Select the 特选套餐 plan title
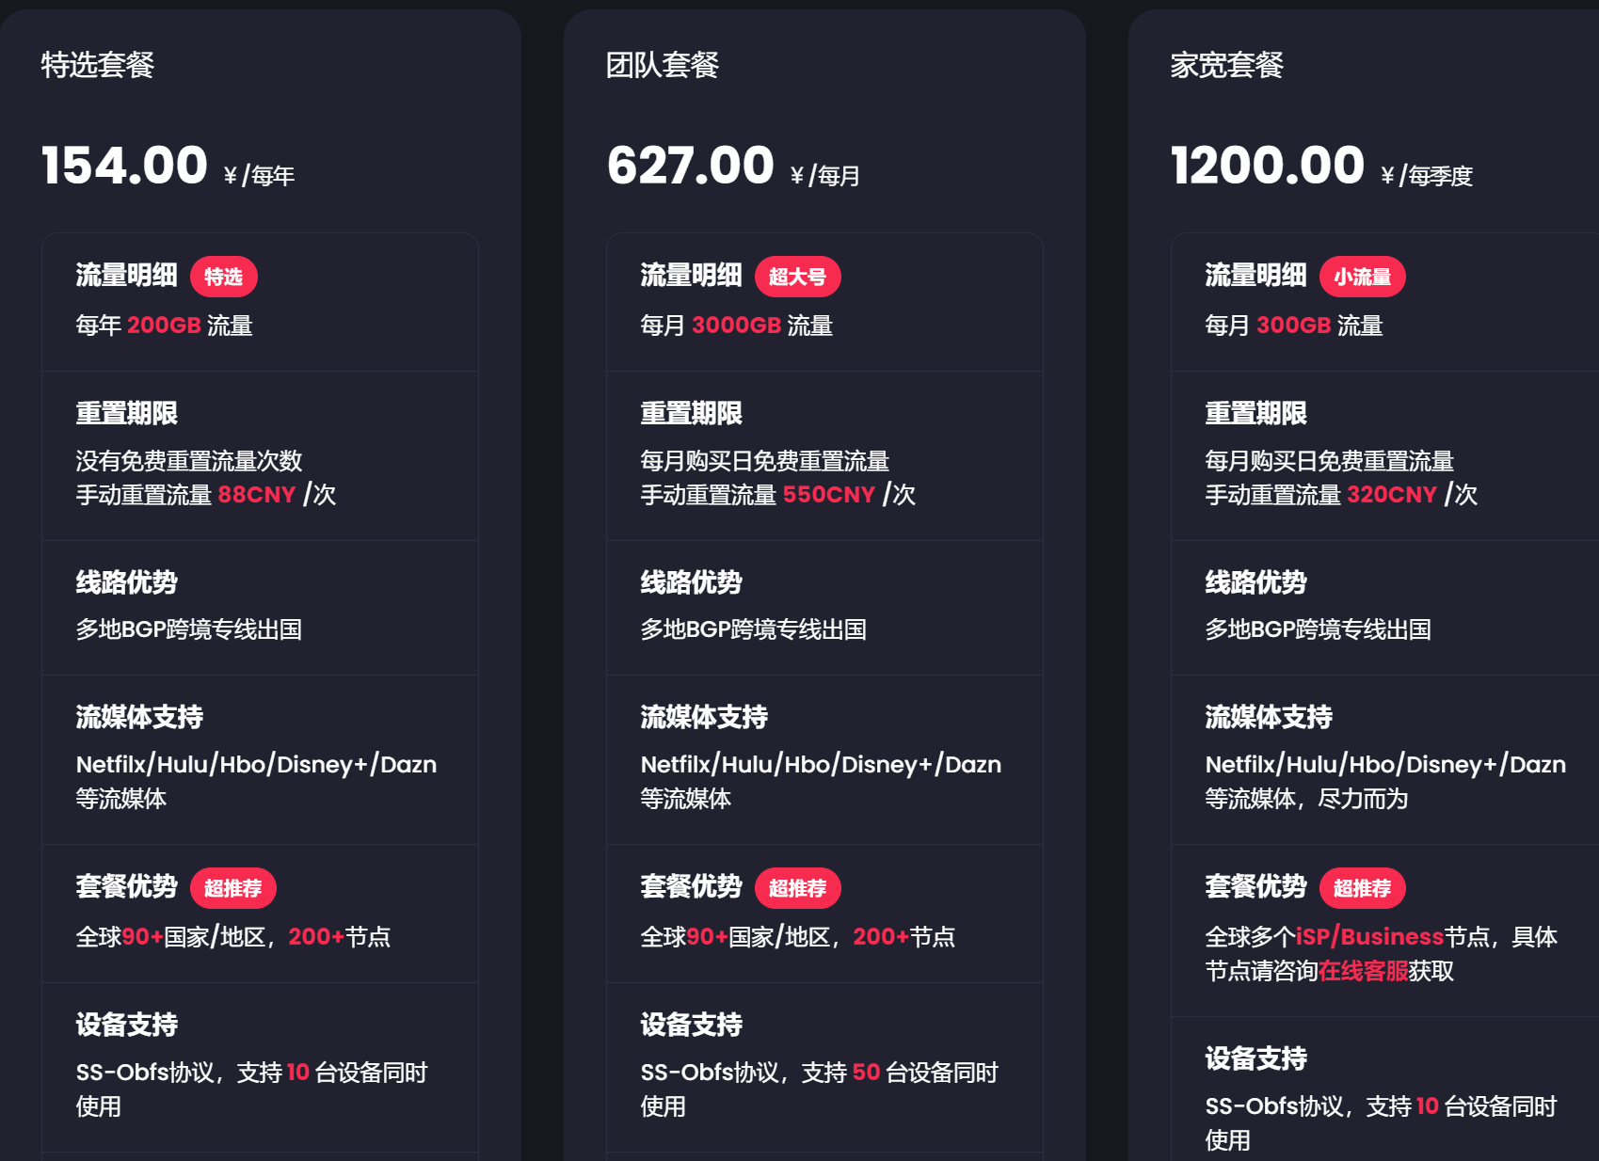This screenshot has height=1161, width=1599. click(98, 65)
